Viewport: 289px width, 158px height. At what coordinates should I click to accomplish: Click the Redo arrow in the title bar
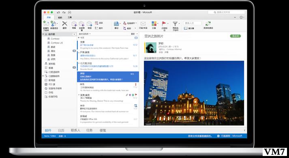(x=64, y=12)
